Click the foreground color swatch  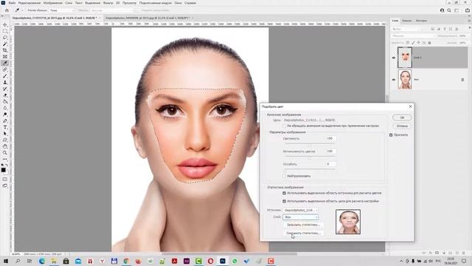[3, 170]
